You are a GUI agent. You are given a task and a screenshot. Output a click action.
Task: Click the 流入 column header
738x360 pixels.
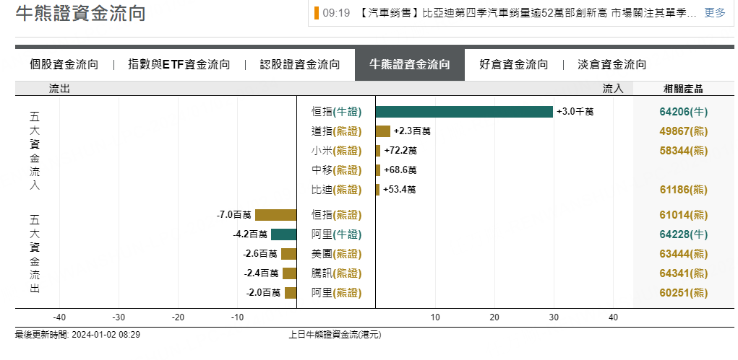[x=613, y=89]
